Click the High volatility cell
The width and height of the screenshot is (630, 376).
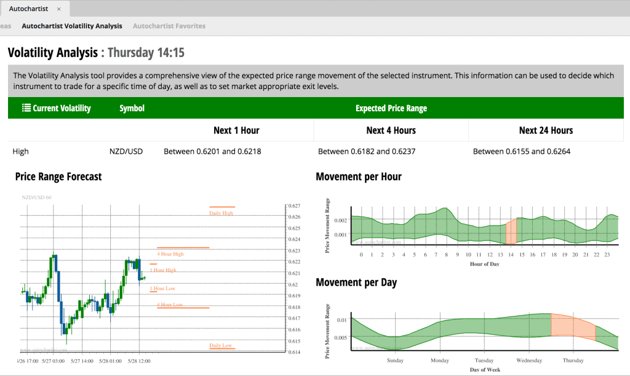[20, 151]
